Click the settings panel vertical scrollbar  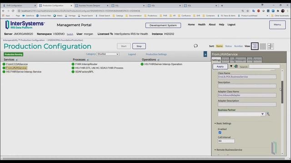282,92
